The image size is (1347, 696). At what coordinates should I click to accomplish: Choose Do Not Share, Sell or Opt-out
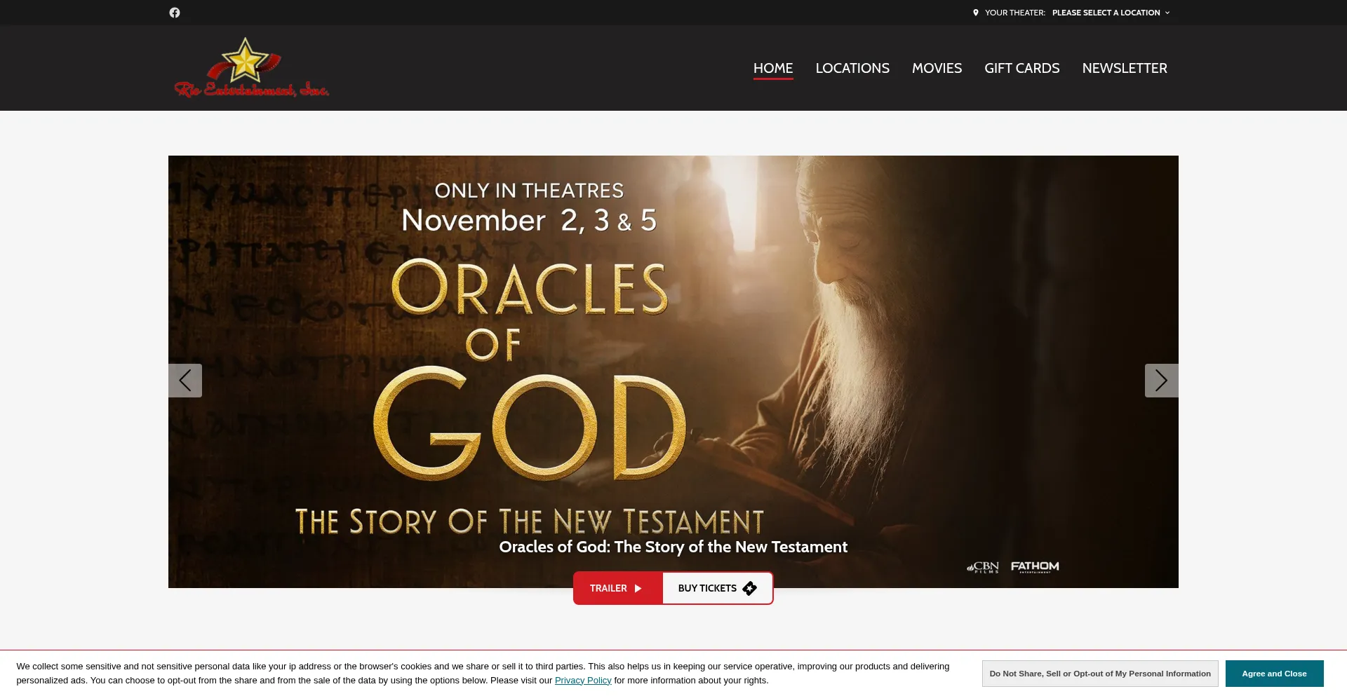coord(1099,674)
